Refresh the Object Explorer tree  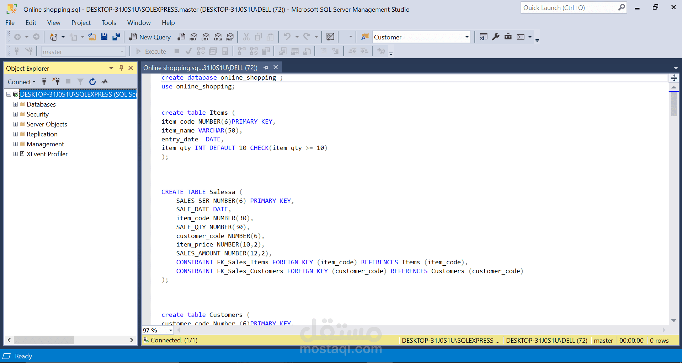(x=92, y=82)
